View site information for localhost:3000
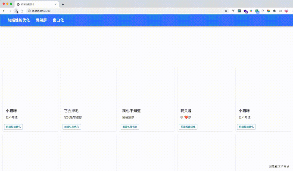 pyautogui.click(x=29, y=11)
